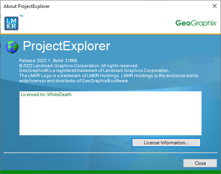This screenshot has height=174, width=221.
Task: Click inside the license details text box
Action: (x=111, y=113)
